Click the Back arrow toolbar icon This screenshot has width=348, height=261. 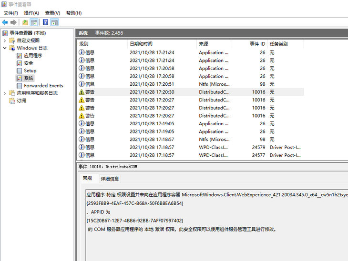[x=5, y=22]
